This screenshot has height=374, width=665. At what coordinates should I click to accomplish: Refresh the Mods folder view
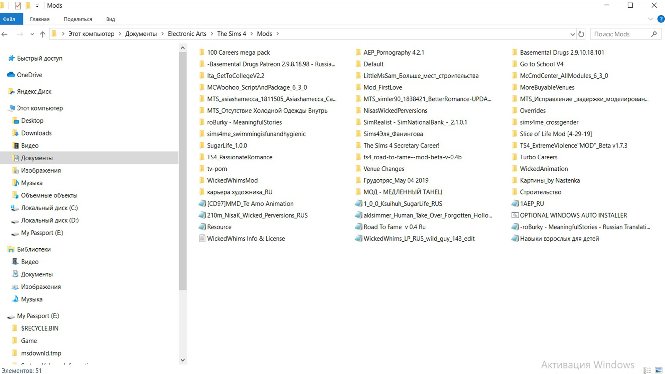[581, 34]
